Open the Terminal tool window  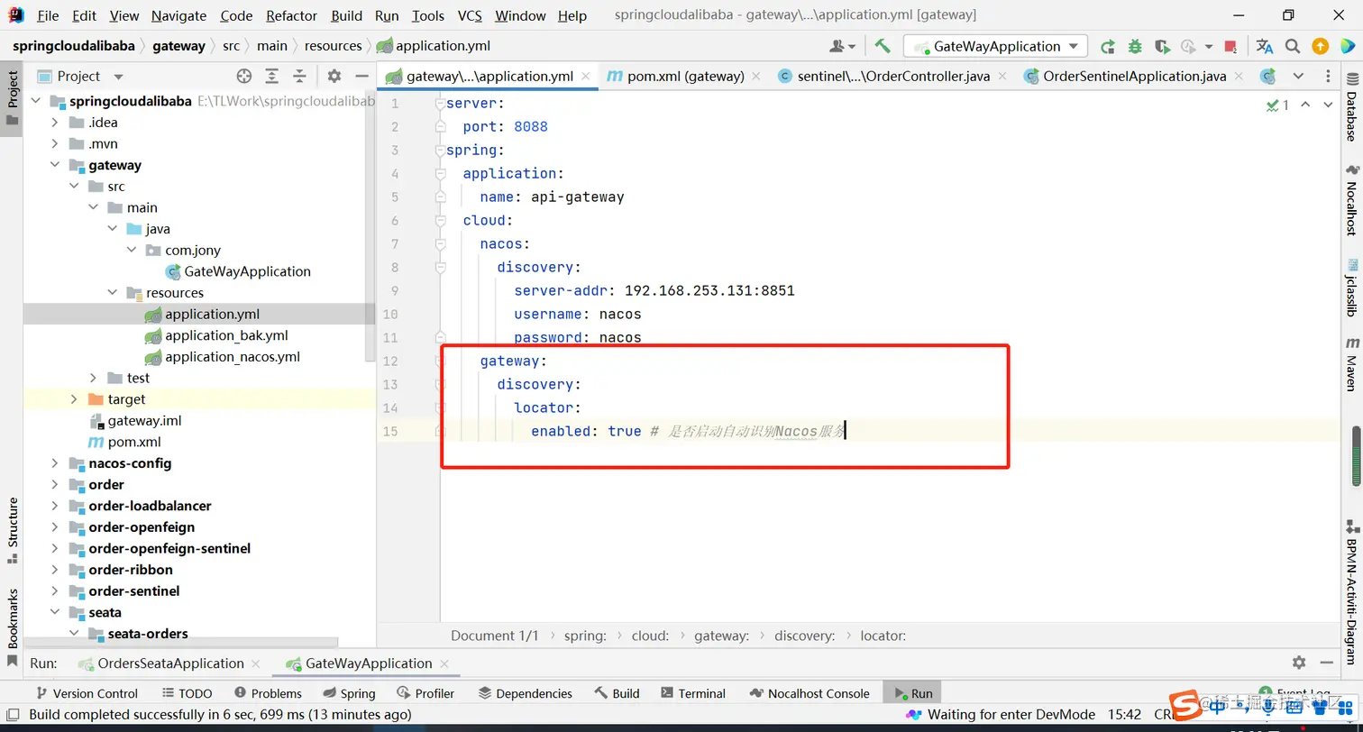[x=692, y=693]
